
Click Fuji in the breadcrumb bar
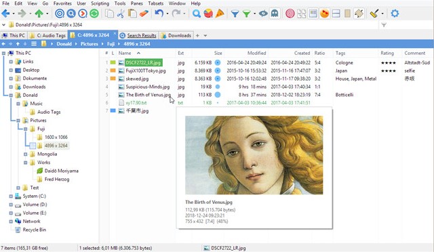point(111,44)
